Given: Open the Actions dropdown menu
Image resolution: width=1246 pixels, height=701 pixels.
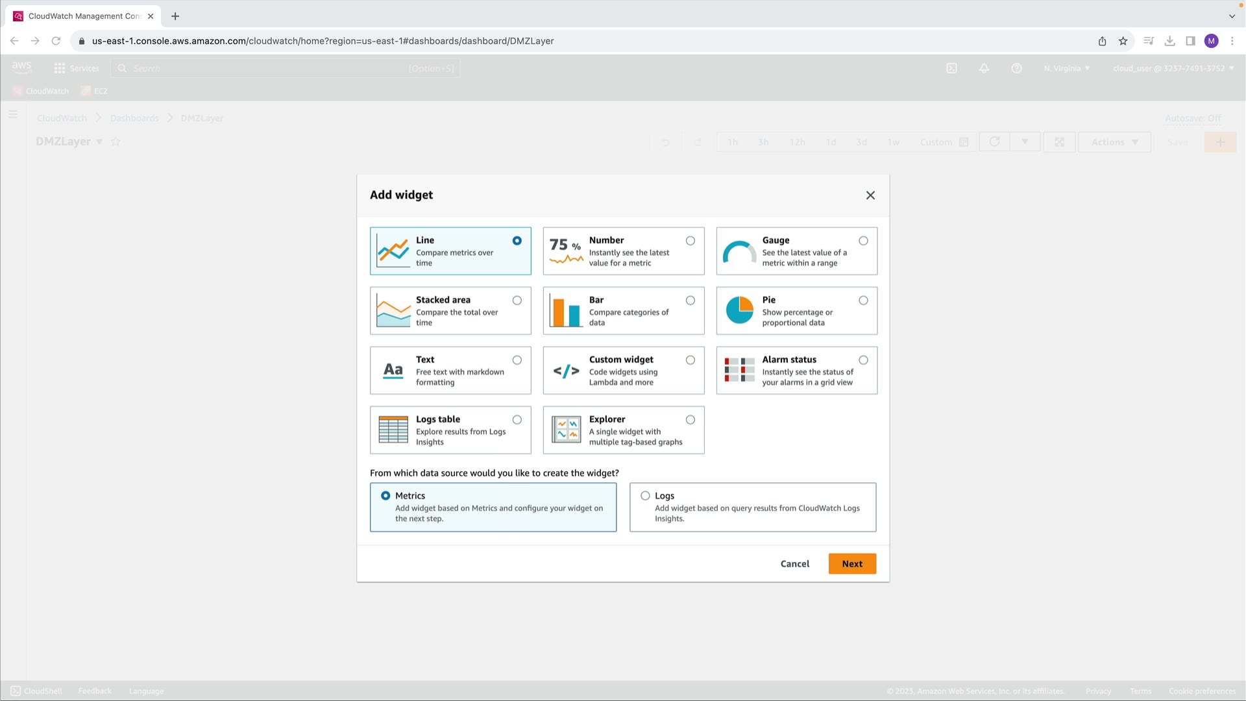Looking at the screenshot, I should coord(1114,142).
